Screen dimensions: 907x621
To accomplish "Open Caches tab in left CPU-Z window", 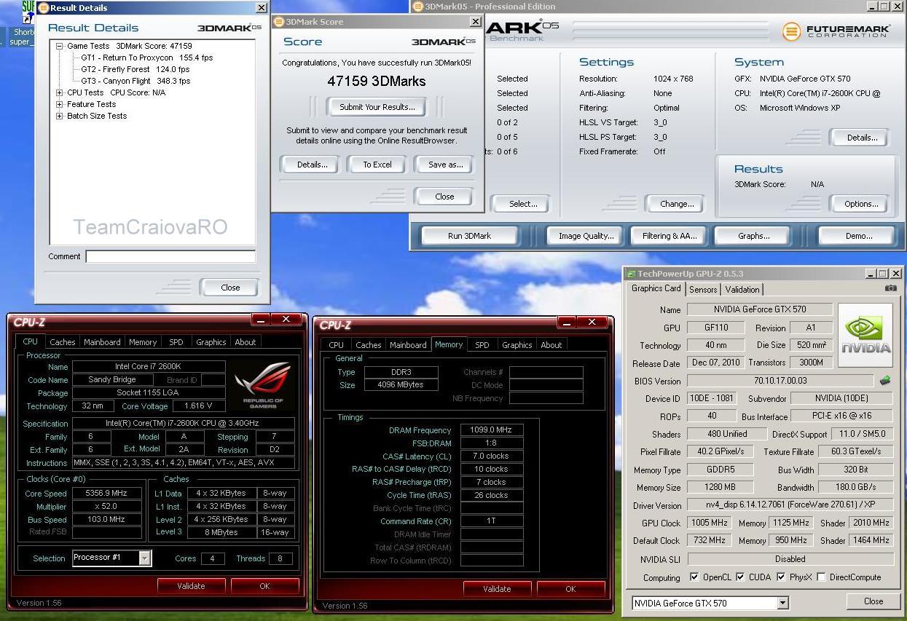I will click(63, 342).
